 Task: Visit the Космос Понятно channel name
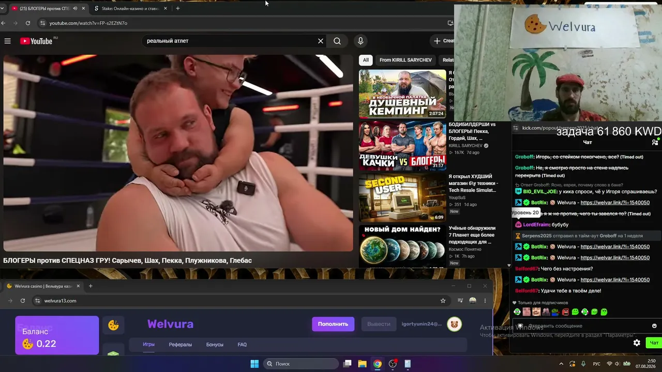coord(465,249)
